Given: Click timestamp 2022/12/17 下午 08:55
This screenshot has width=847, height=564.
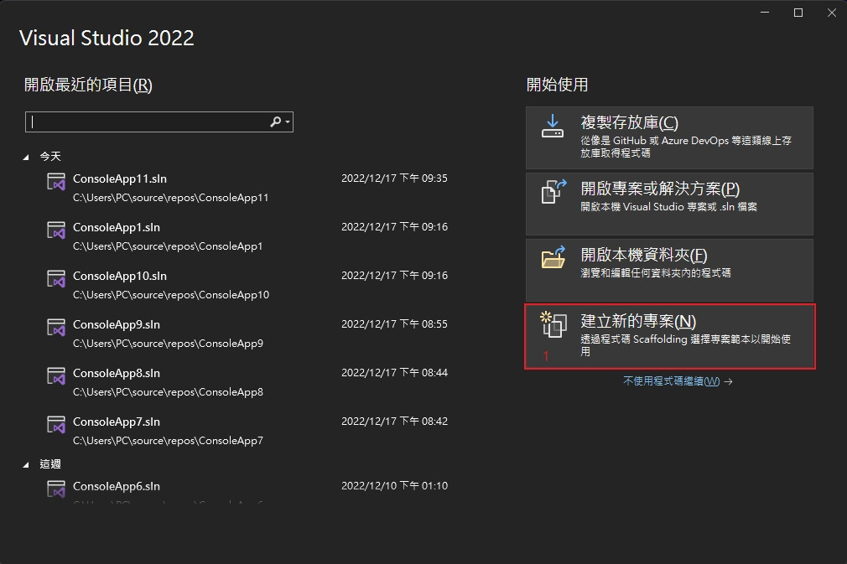Looking at the screenshot, I should click(x=394, y=323).
